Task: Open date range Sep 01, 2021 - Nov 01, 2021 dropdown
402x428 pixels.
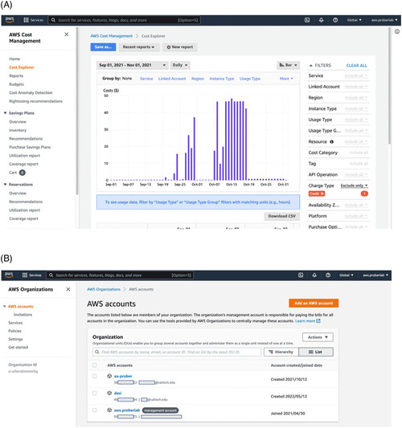Action: coord(133,65)
